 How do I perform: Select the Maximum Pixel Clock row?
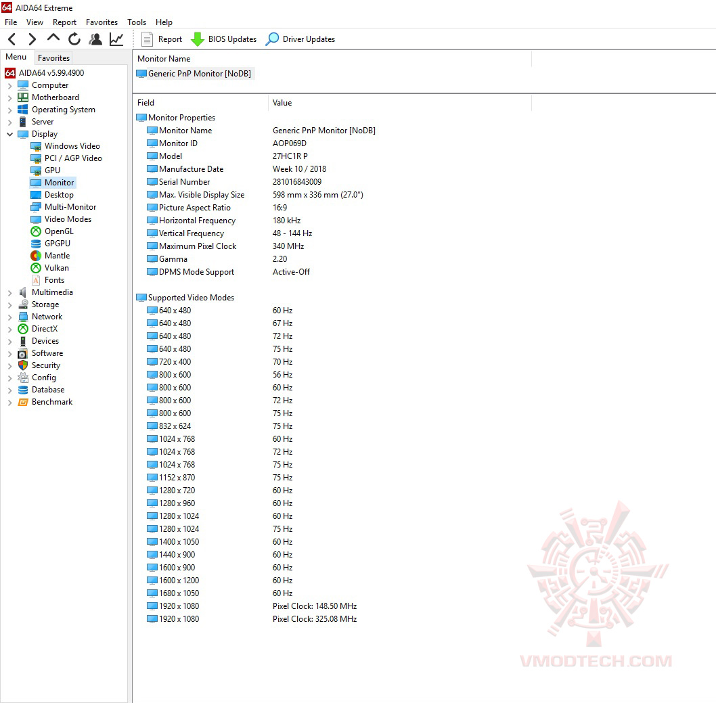coord(334,246)
